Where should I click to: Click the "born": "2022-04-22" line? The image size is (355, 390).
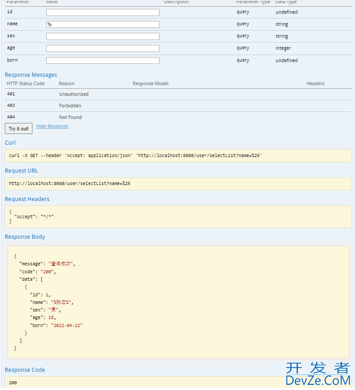[56, 325]
